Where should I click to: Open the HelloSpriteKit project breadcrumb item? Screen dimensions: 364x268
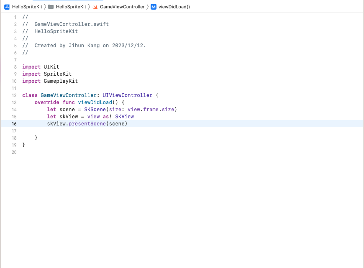pos(27,7)
